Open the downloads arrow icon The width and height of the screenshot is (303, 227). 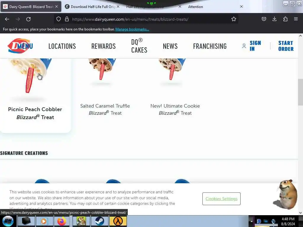[274, 19]
